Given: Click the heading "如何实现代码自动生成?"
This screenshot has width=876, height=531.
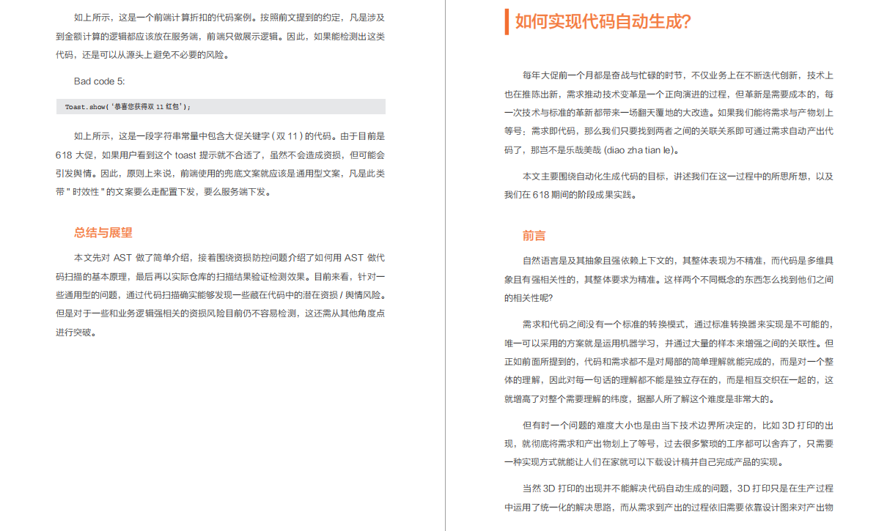Looking at the screenshot, I should point(603,22).
